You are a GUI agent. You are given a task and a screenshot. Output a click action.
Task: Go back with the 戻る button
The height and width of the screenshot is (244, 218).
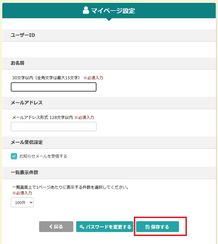coord(56,227)
